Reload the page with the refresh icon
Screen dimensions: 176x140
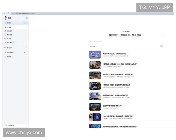click(8, 13)
